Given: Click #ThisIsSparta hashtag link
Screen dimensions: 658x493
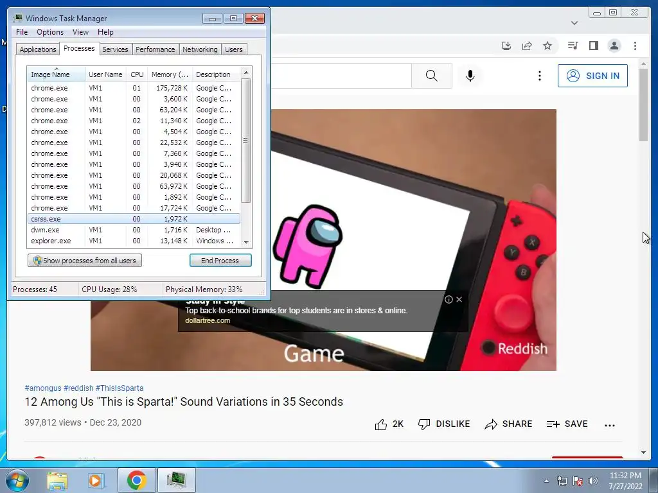Looking at the screenshot, I should (x=120, y=388).
